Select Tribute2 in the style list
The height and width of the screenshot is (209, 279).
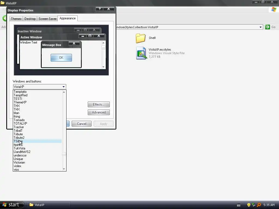pos(38,138)
